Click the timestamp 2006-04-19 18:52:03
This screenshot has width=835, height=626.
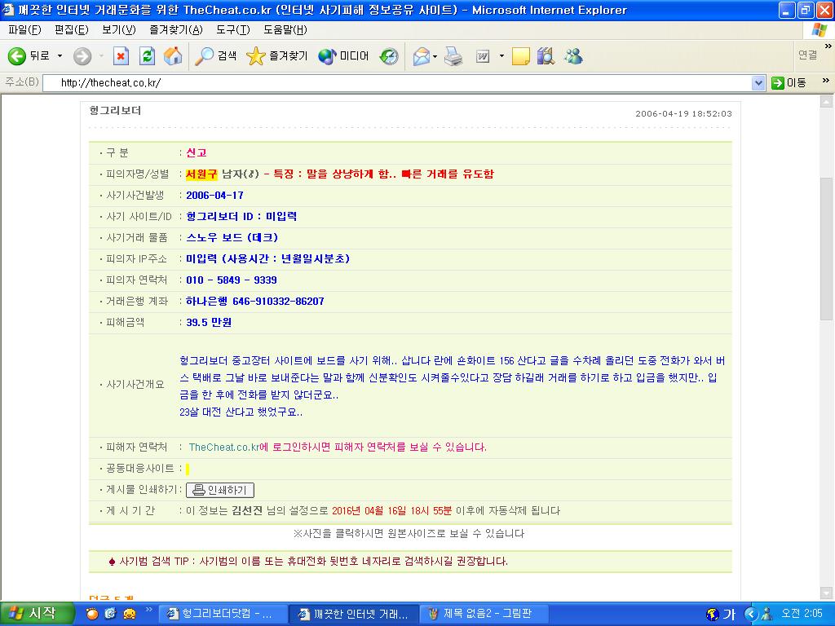tap(684, 113)
